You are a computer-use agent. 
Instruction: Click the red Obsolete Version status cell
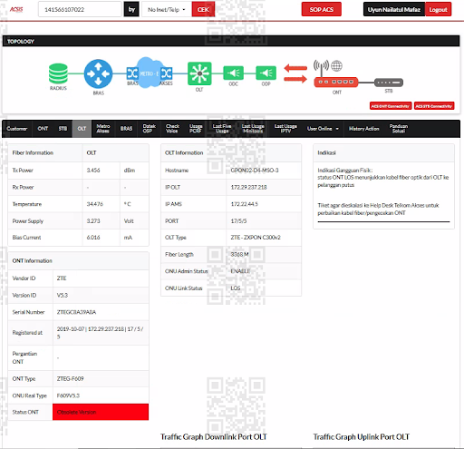click(x=101, y=412)
